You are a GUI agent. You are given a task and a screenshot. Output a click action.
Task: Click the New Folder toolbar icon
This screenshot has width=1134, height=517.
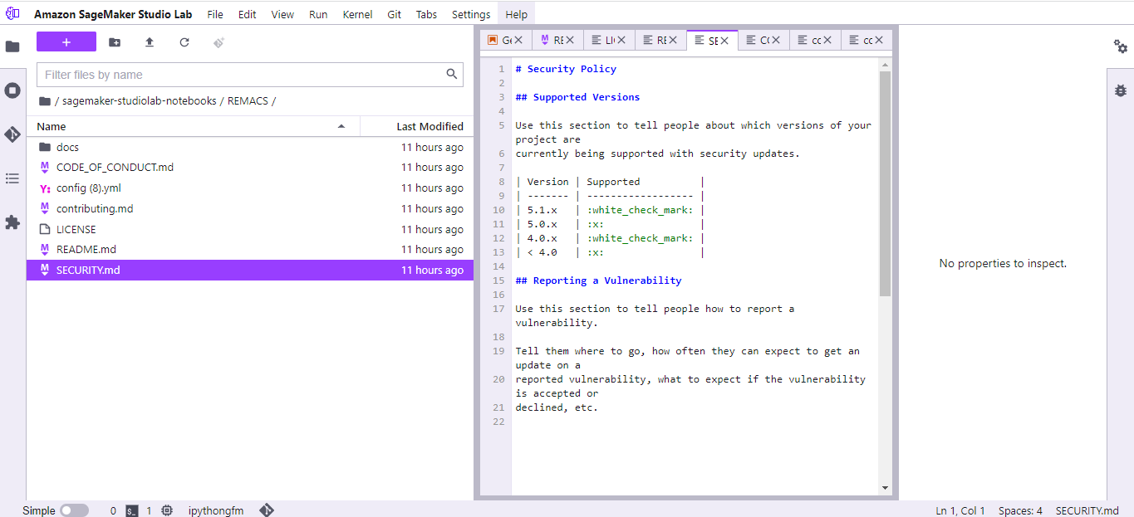(115, 42)
